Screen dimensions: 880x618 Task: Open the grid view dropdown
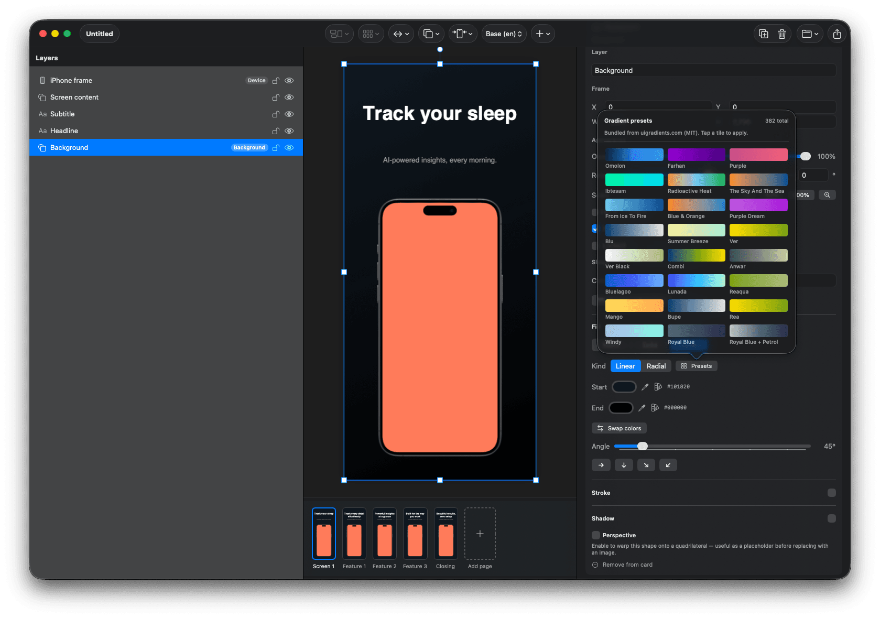coord(371,34)
